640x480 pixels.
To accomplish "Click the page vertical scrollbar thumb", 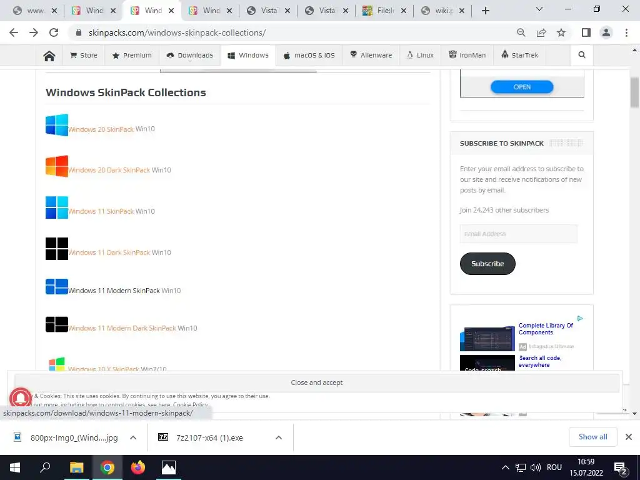I will (634, 92).
